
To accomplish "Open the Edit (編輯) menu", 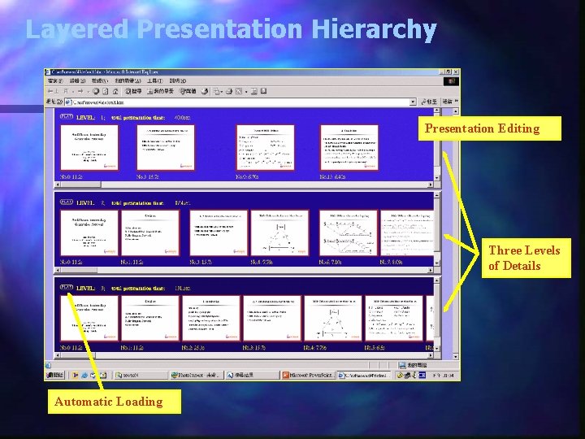I will pos(78,81).
